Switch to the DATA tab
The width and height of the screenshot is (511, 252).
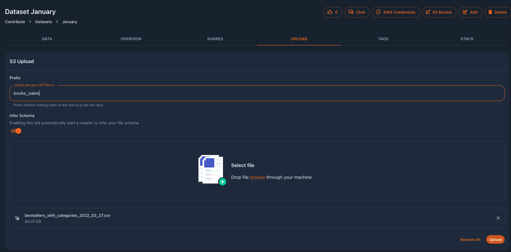coord(47,39)
